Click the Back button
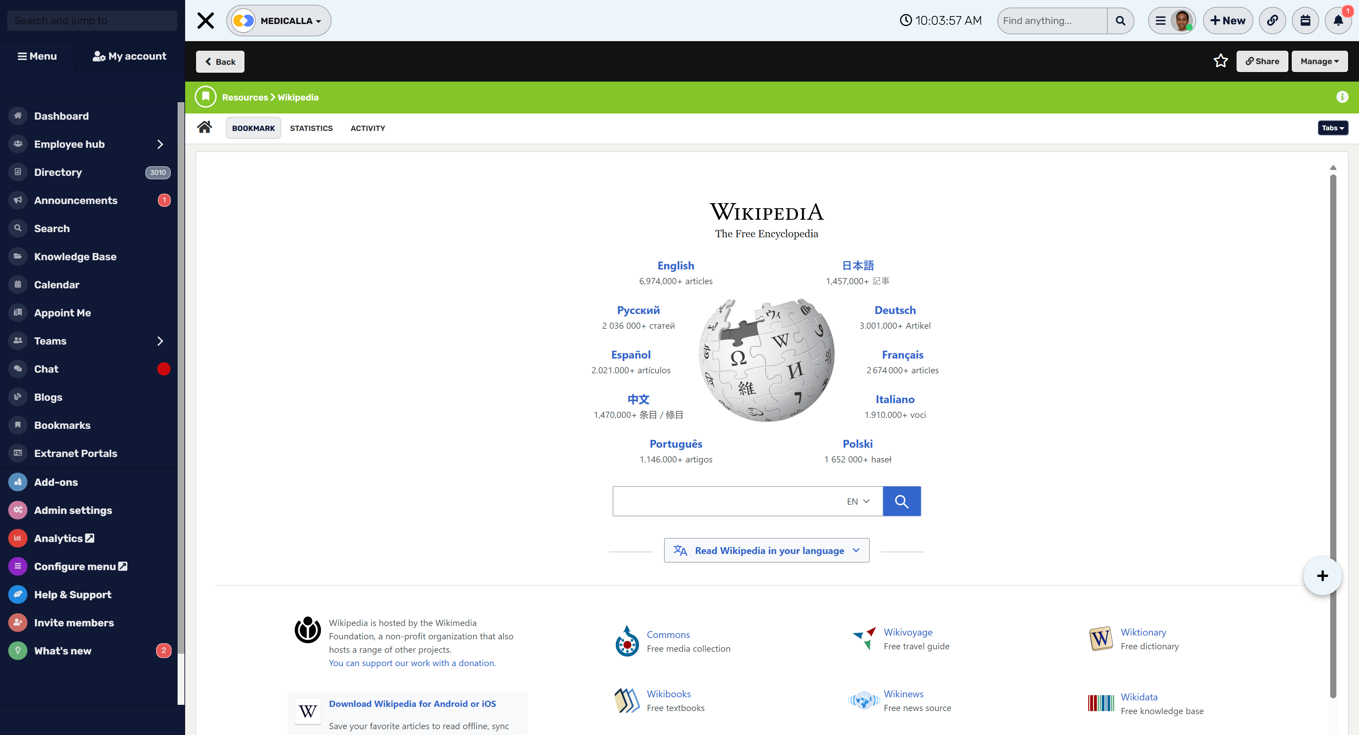1359x735 pixels. point(220,62)
